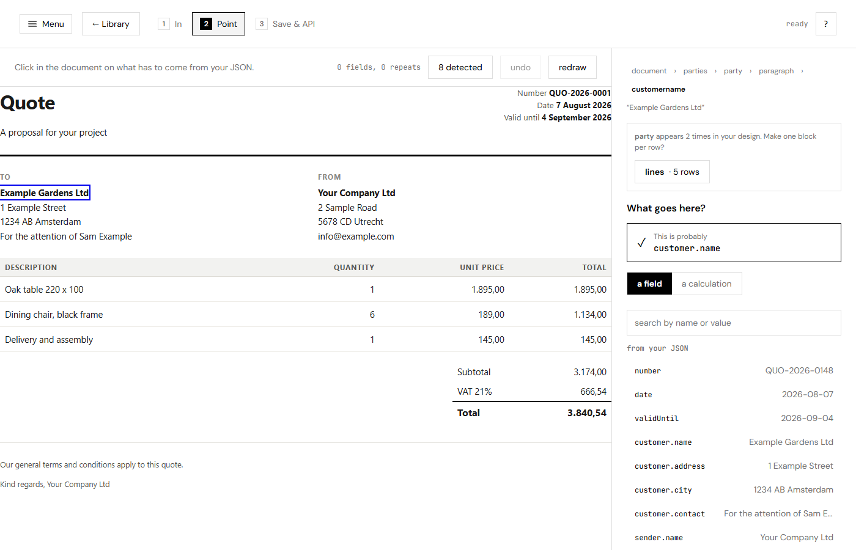Viewport: 856px width, 550px height.
Task: Pick the sender.name JSON field row
Action: (734, 538)
